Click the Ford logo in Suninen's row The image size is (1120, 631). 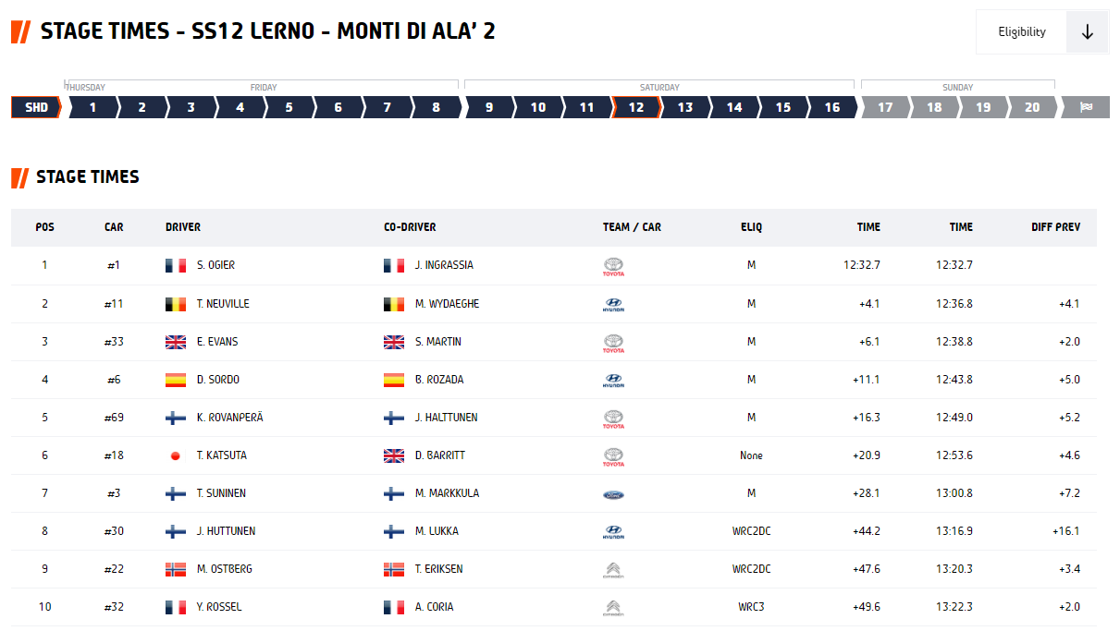point(613,493)
